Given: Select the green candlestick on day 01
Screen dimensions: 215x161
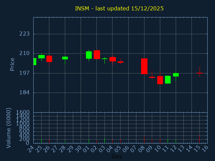Looking at the screenshot, I should 89,55.
